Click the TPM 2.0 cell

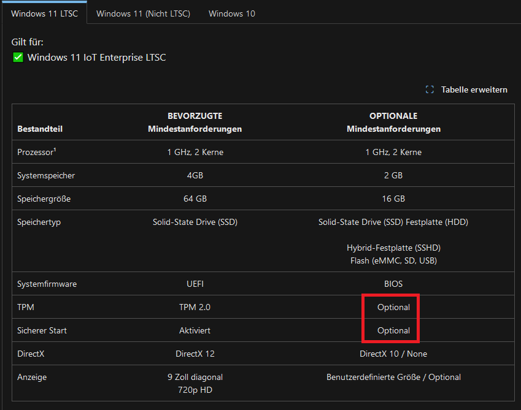195,307
